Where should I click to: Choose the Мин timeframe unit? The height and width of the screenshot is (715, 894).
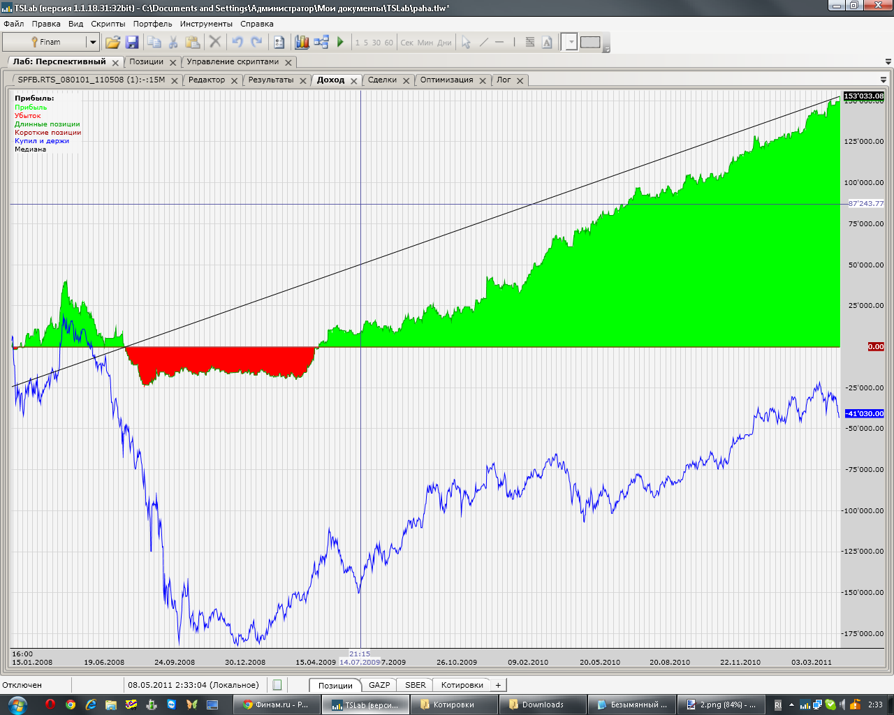tap(425, 43)
